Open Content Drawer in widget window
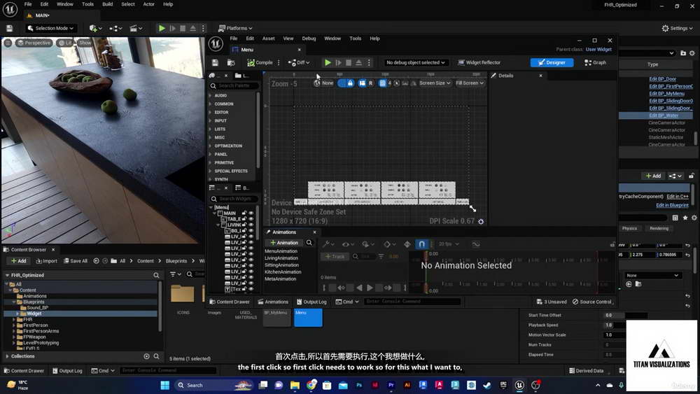The image size is (700, 394). pos(230,302)
